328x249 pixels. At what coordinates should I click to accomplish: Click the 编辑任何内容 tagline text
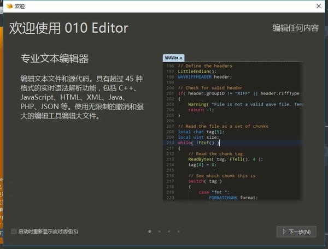pyautogui.click(x=296, y=28)
